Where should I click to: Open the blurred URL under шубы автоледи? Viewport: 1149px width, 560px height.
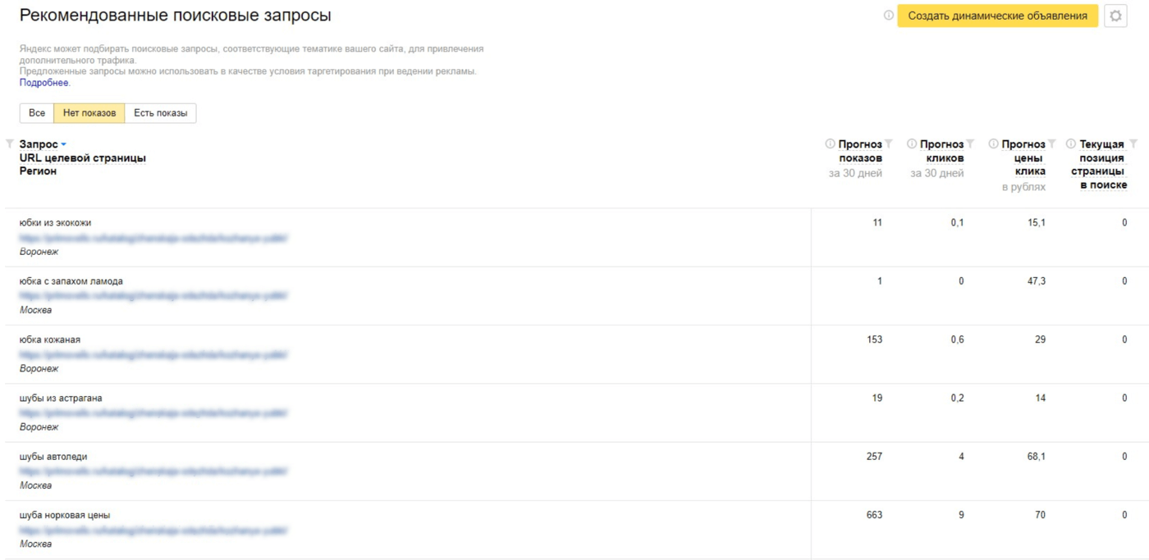tap(154, 471)
